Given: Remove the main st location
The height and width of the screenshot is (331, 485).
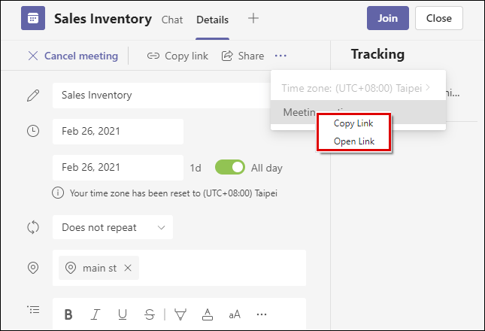Looking at the screenshot, I should (128, 268).
